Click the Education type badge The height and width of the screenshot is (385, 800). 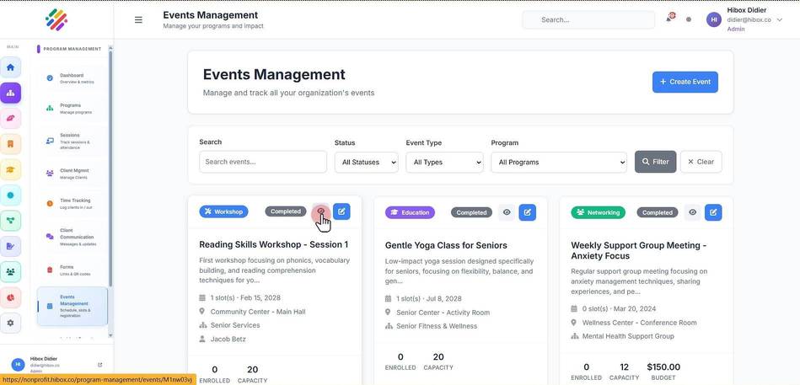coord(410,212)
